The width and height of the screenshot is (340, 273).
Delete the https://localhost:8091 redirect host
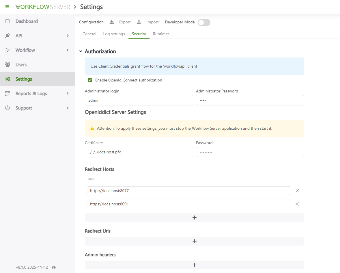(297, 204)
